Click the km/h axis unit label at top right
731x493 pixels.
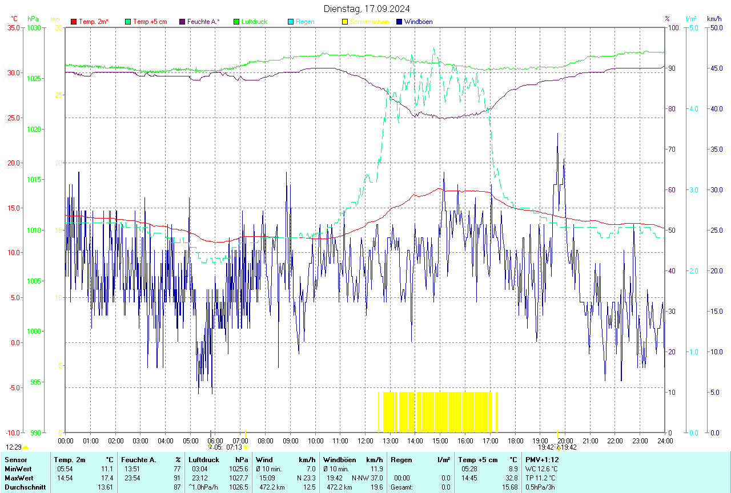coord(714,19)
